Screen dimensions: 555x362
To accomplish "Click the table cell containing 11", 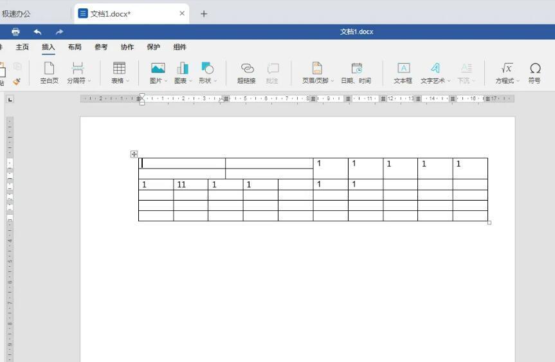I will 190,185.
